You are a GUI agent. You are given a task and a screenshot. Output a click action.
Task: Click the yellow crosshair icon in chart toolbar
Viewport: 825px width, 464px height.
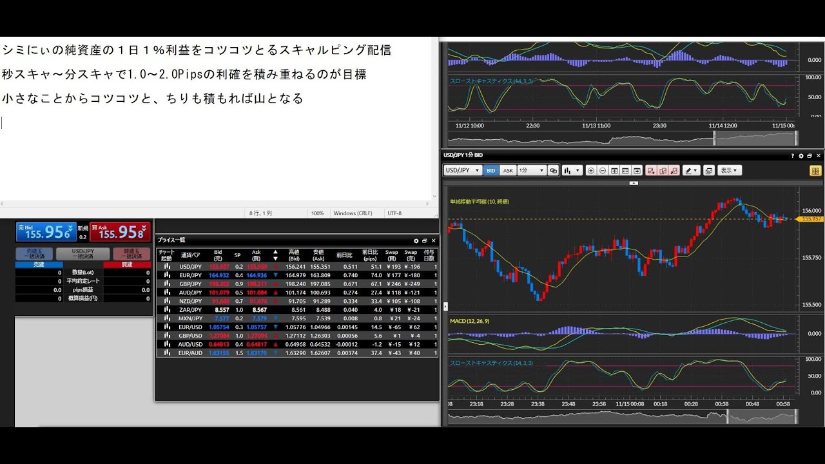pos(815,171)
